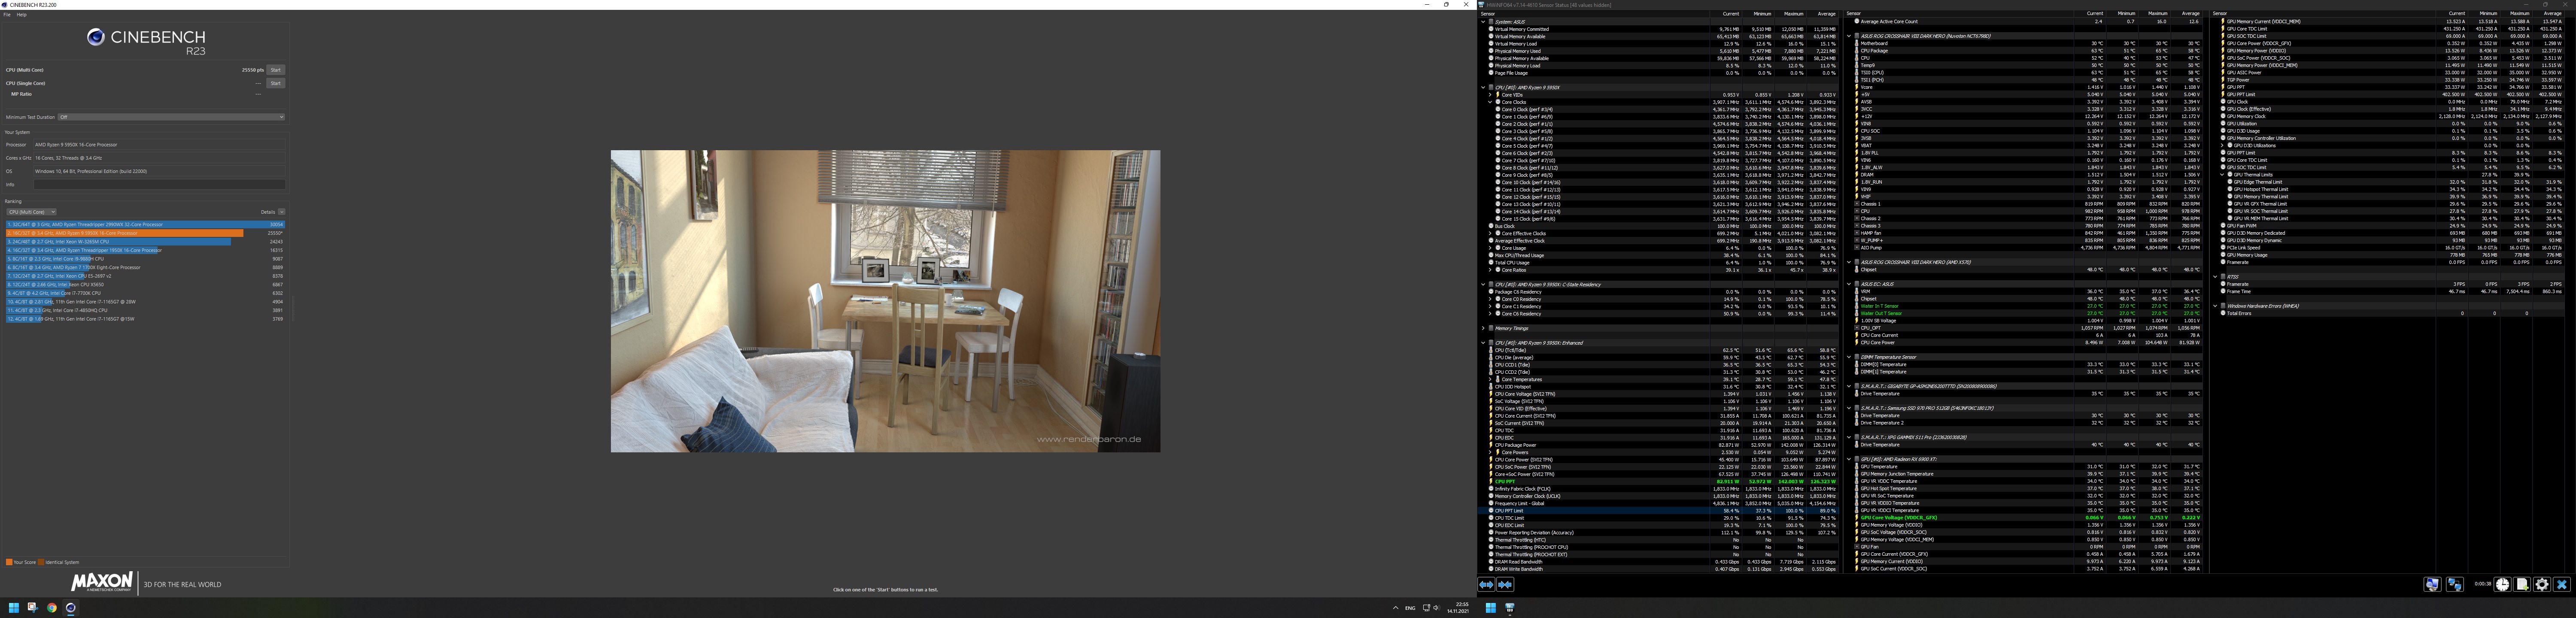Click the volume icon in system tray
This screenshot has height=618, width=2576.
(x=1436, y=608)
